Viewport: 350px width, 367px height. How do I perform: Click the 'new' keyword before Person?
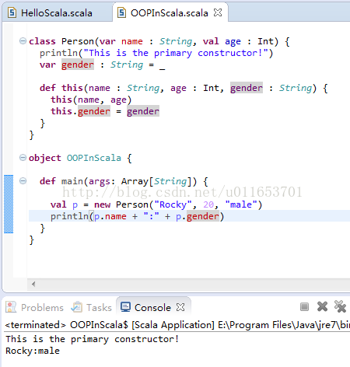[102, 204]
